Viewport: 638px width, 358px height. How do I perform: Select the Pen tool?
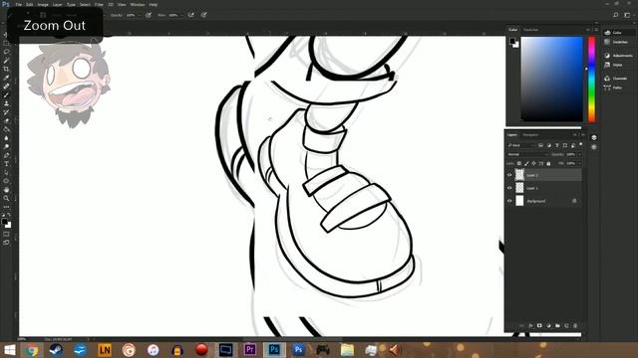coord(7,155)
